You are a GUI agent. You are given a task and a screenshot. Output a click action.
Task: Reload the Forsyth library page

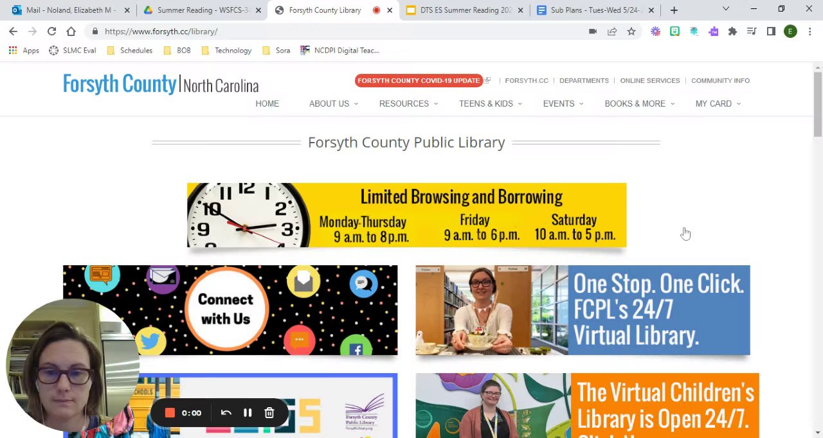[51, 31]
